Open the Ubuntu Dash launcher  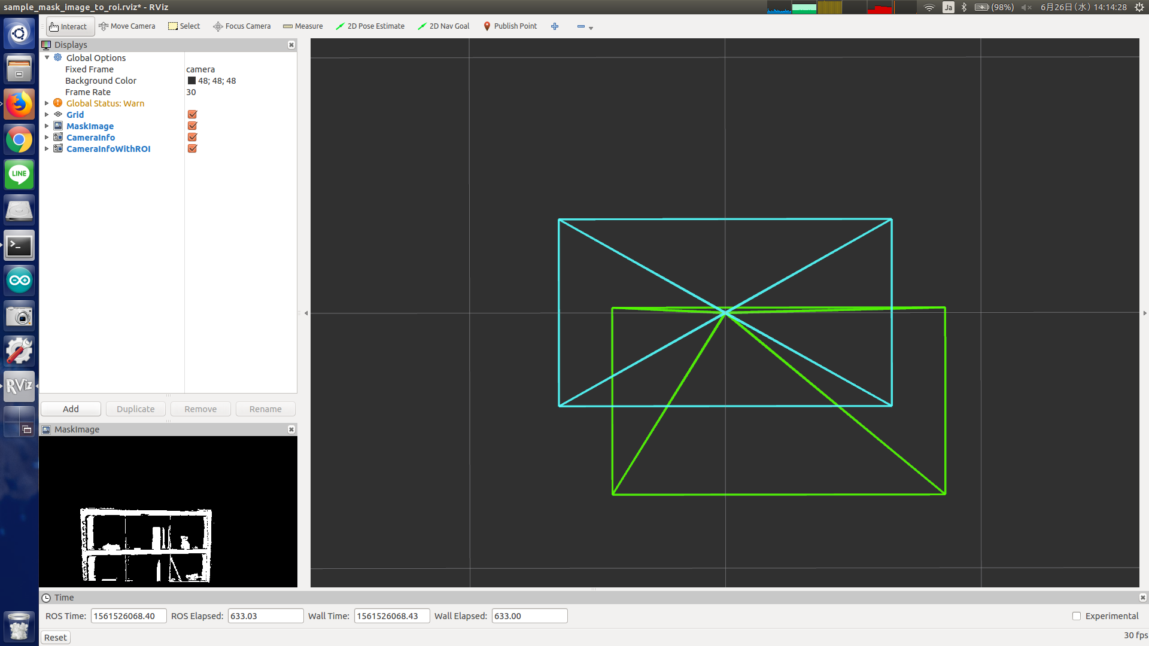pos(19,34)
